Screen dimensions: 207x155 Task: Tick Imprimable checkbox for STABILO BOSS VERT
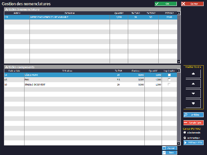coord(169,84)
